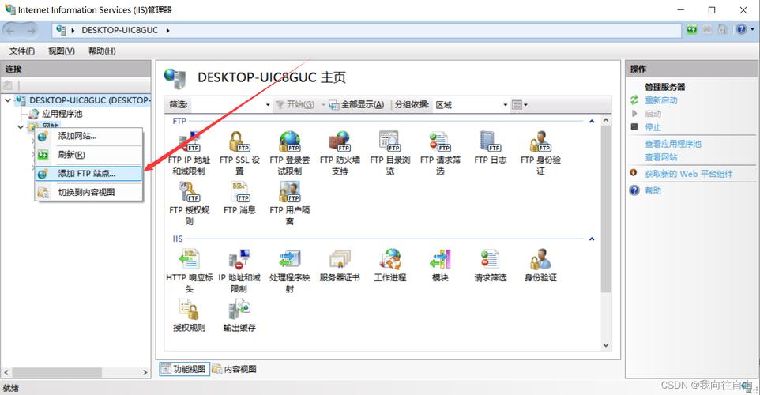Open the 视图(V) menu
760x395 pixels.
(61, 51)
